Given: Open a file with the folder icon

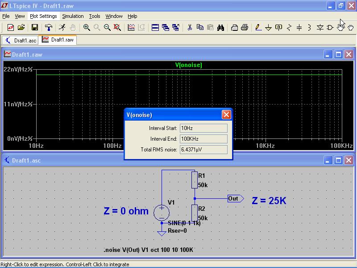Looking at the screenshot, I should (21, 28).
